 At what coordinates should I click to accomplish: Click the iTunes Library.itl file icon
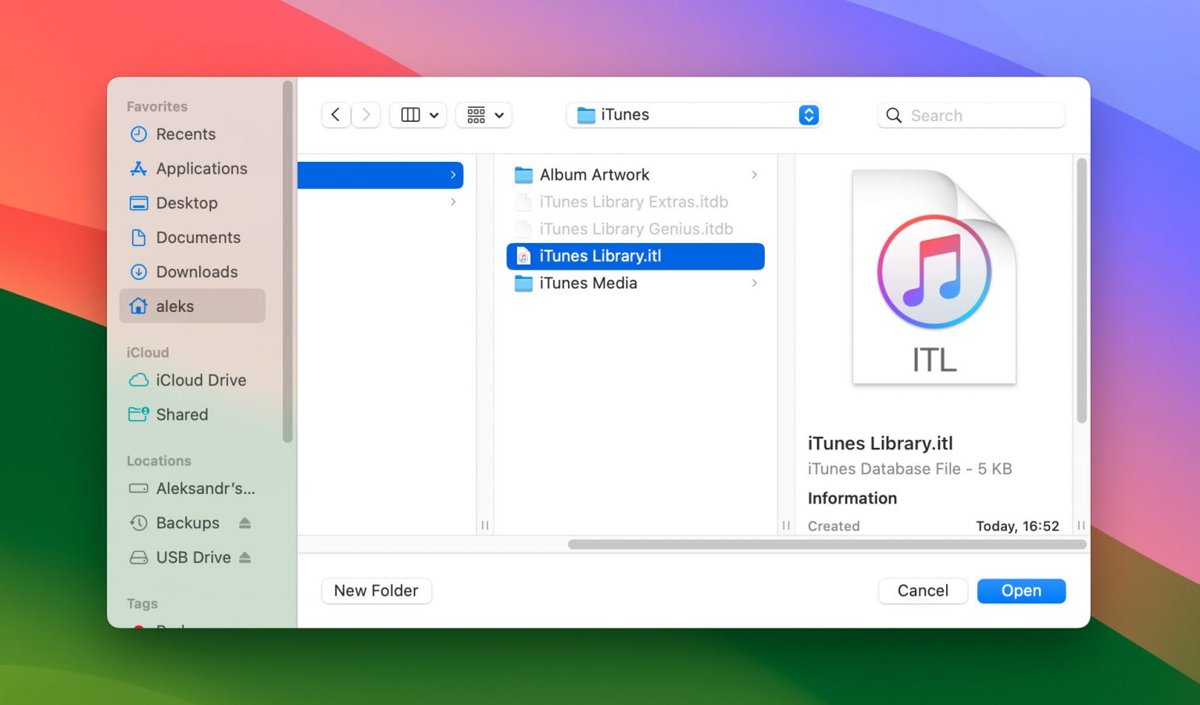[523, 256]
